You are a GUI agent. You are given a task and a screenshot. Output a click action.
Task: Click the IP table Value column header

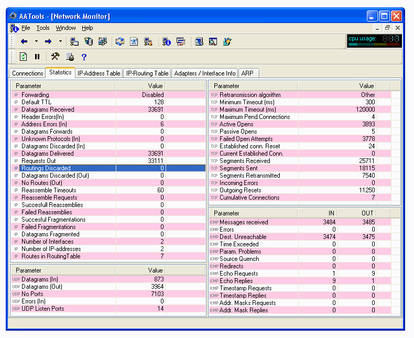[x=140, y=86]
